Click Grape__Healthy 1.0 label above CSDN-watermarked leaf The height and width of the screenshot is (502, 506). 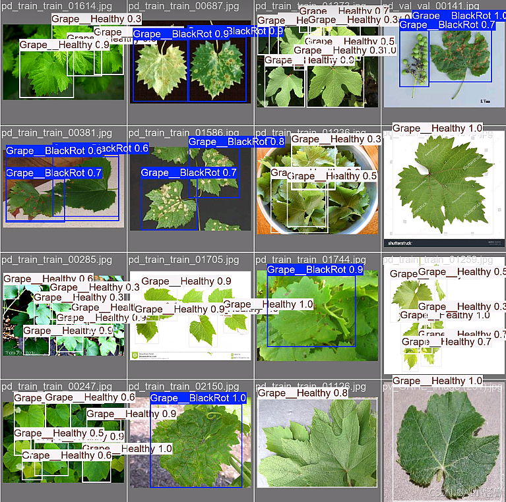(437, 381)
